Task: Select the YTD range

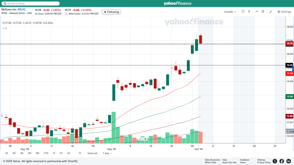Action: coord(46,153)
